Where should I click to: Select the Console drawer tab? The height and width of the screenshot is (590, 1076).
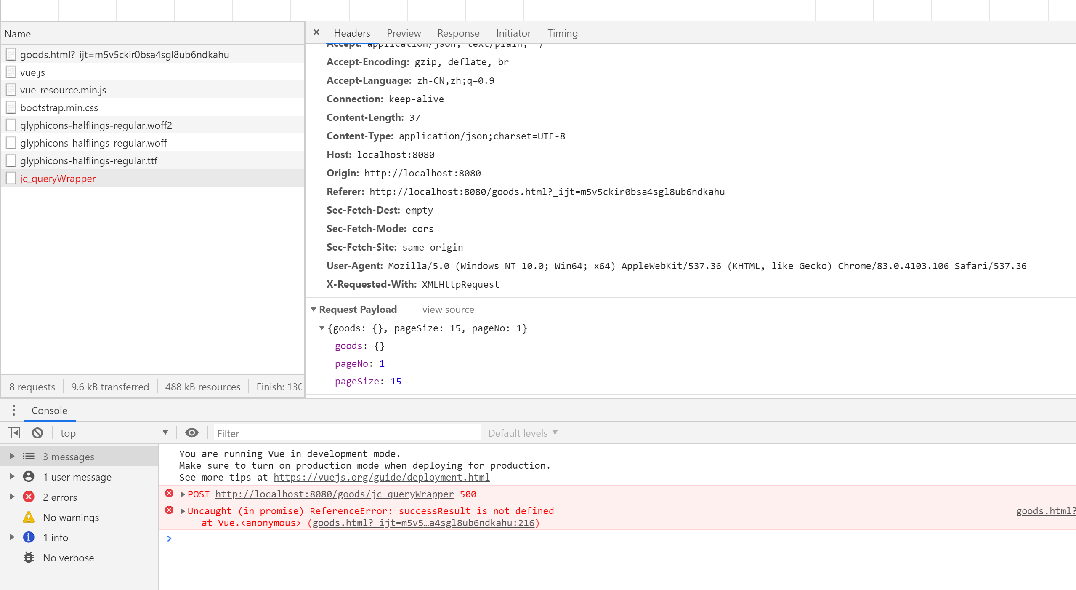(49, 410)
